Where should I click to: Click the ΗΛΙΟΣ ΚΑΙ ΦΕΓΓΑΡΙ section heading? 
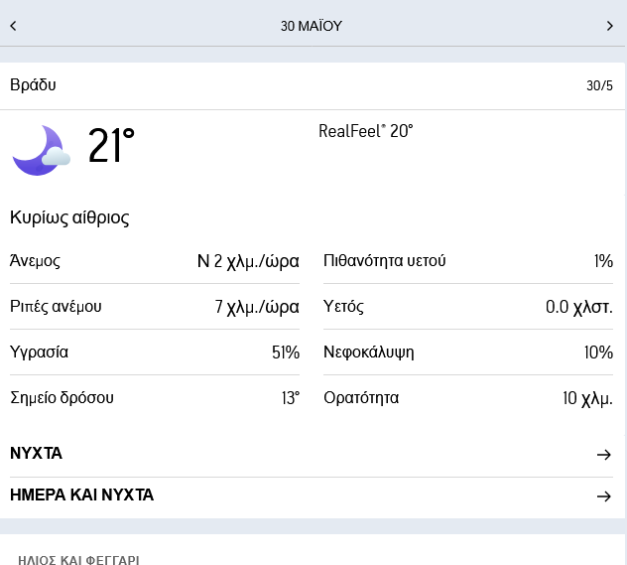click(x=78, y=560)
